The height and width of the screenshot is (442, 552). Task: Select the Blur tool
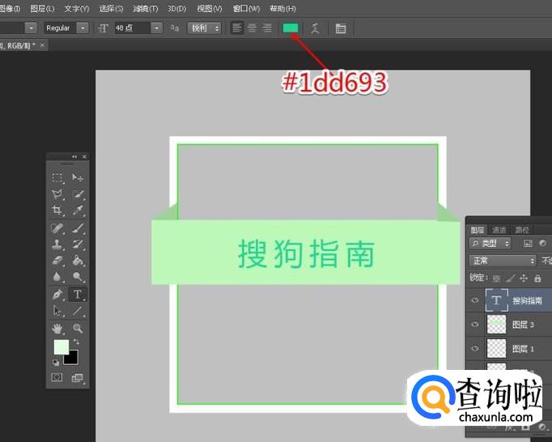pyautogui.click(x=57, y=277)
